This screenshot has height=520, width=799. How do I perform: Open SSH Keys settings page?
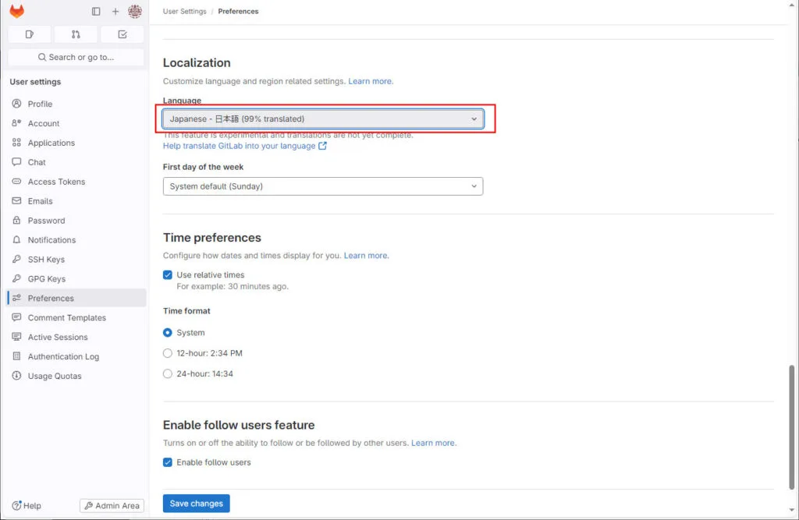point(46,260)
